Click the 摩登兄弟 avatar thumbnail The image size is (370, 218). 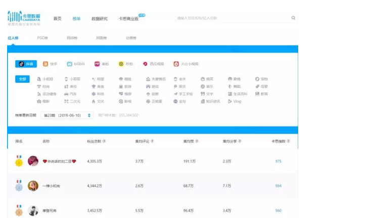[x=33, y=210]
